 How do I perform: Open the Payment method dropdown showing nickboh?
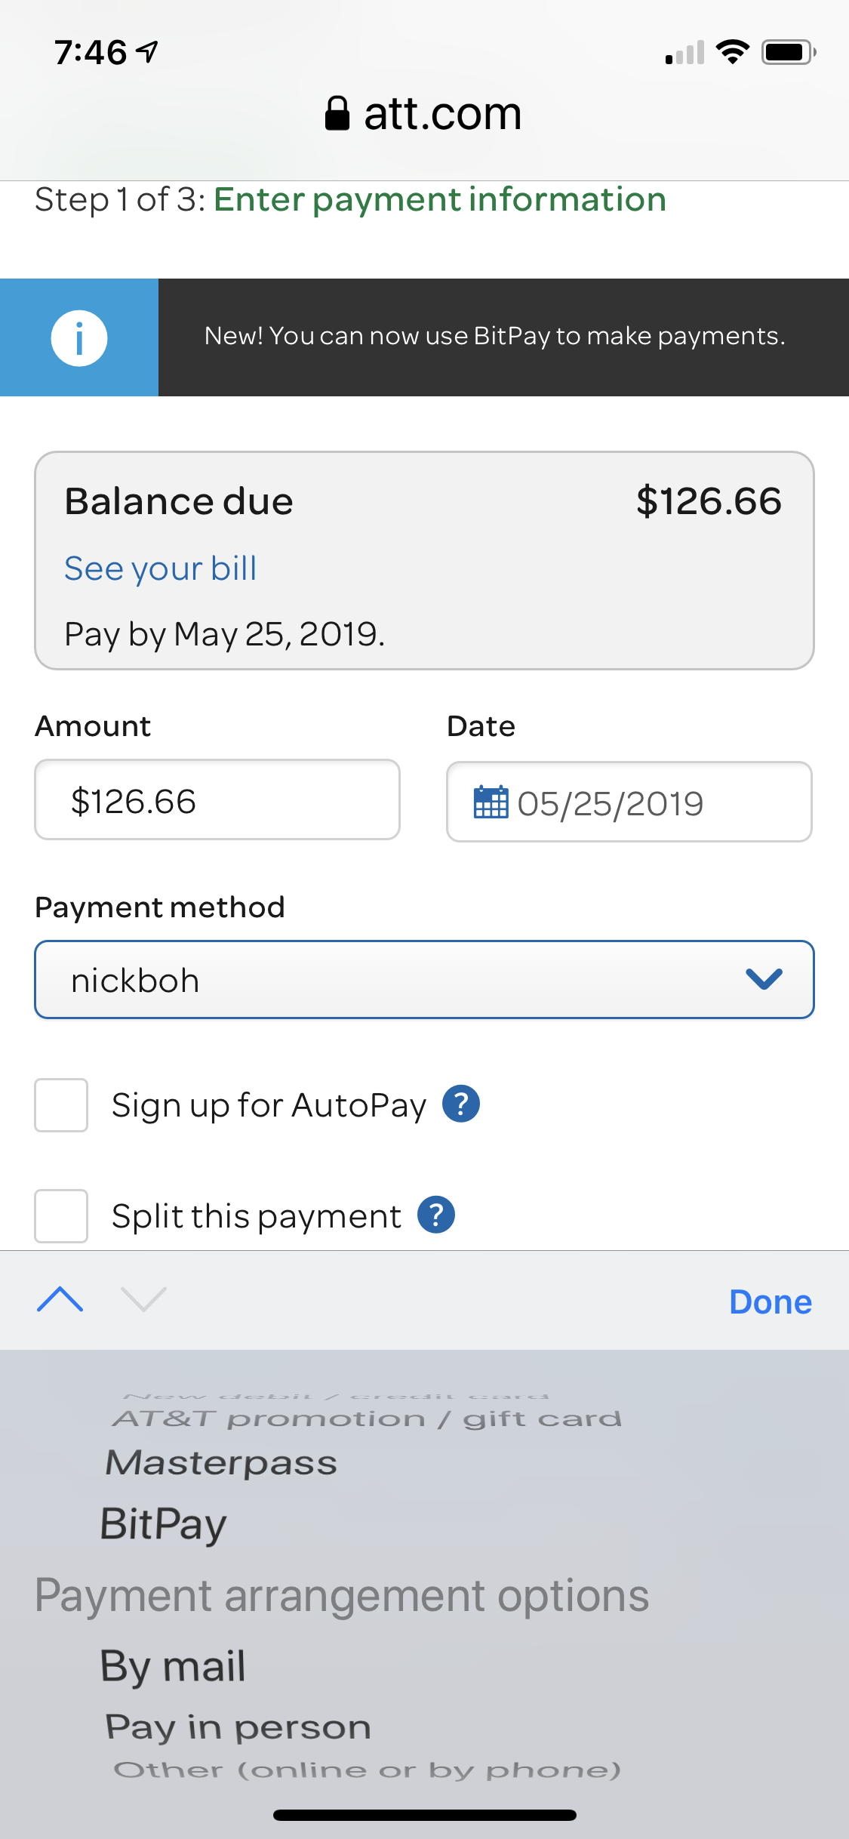[x=424, y=979]
